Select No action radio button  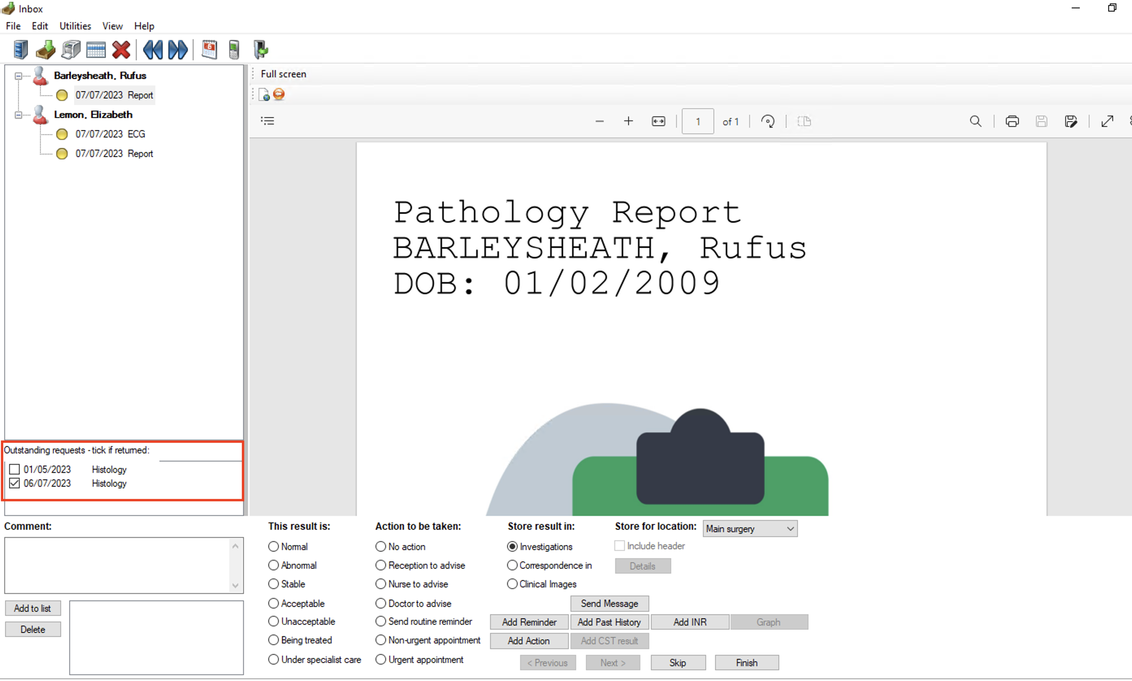click(x=380, y=546)
